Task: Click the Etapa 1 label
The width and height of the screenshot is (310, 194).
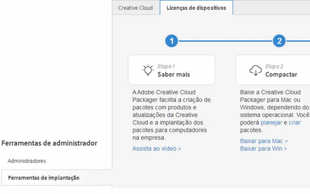Action: coord(167,66)
